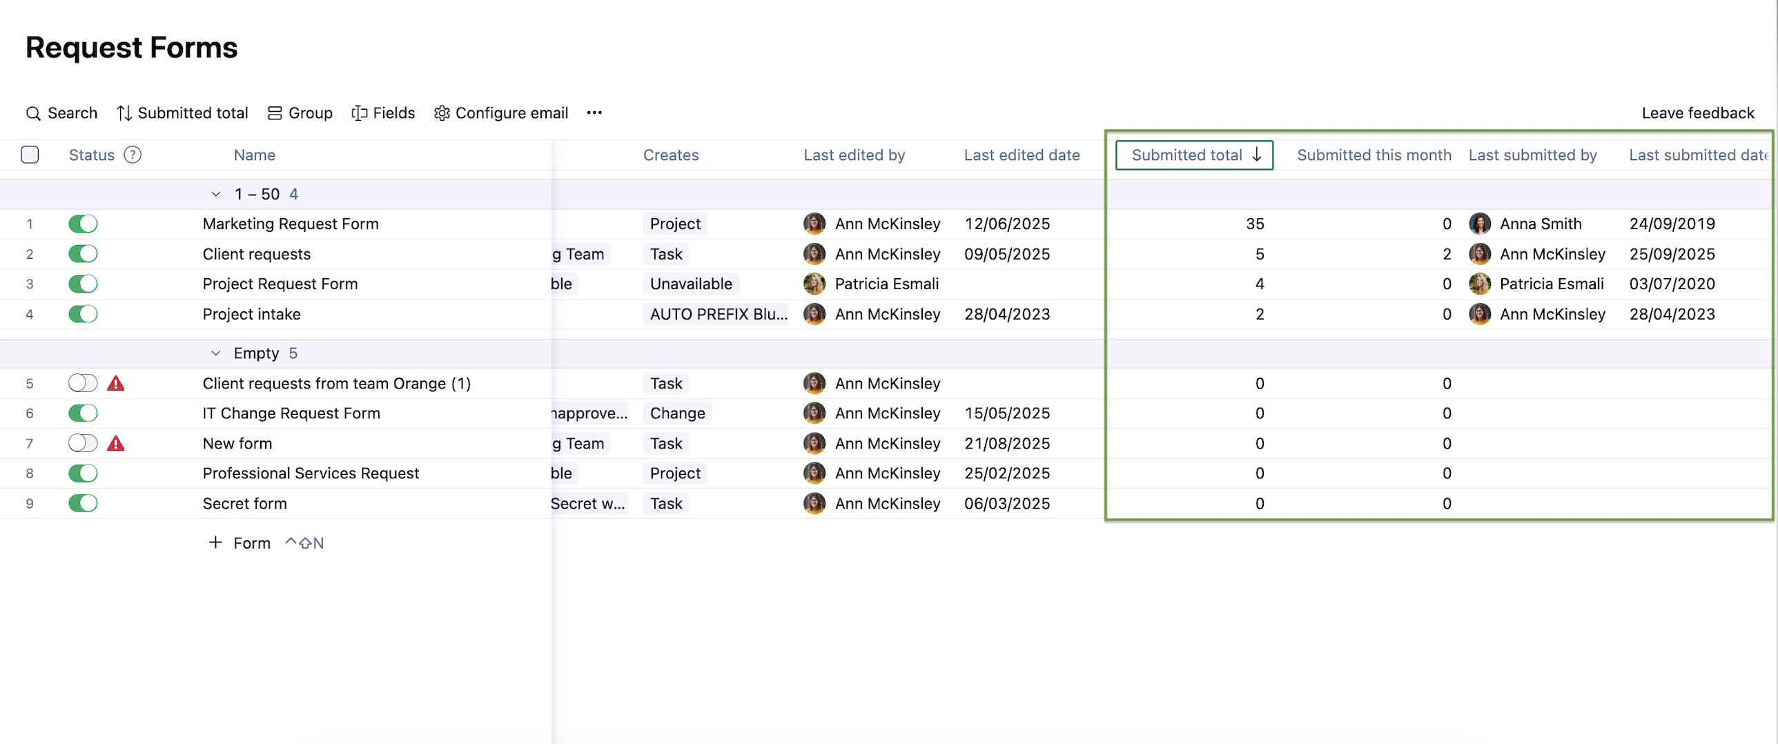1778x744 pixels.
Task: Click the Last edited by column header
Action: click(854, 155)
